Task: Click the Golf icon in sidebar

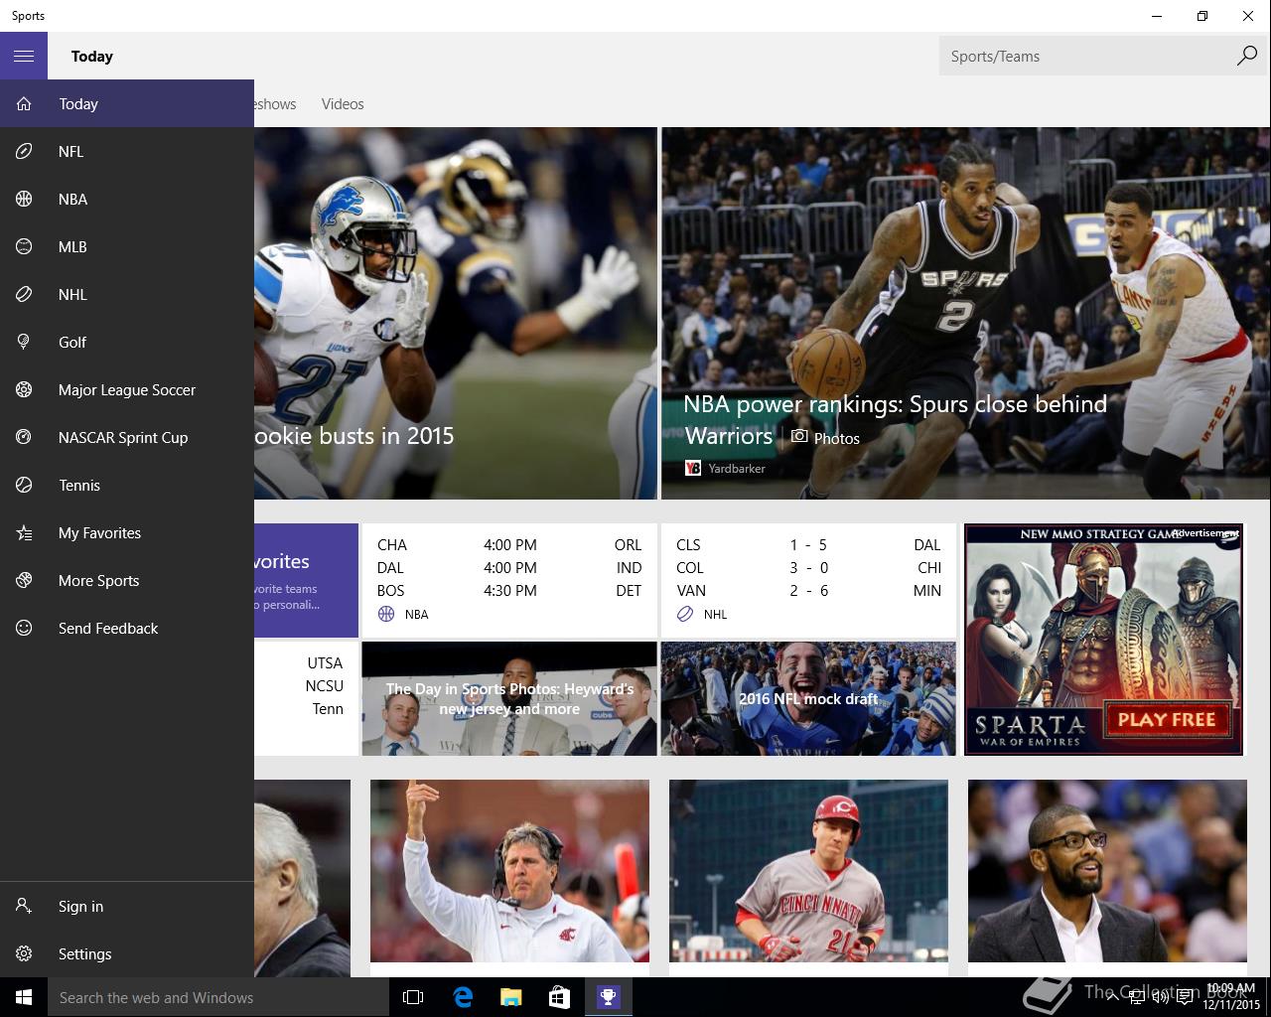Action: pos(24,342)
